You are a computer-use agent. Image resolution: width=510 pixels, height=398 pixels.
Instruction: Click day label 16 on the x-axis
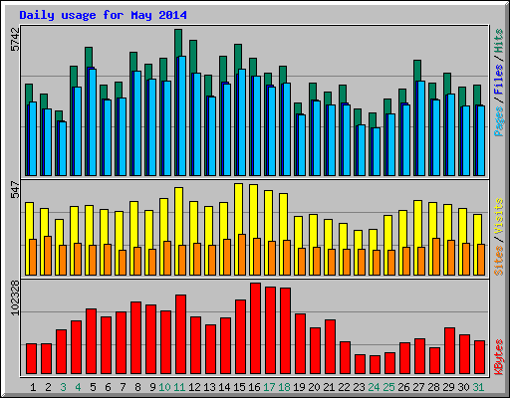click(x=254, y=387)
